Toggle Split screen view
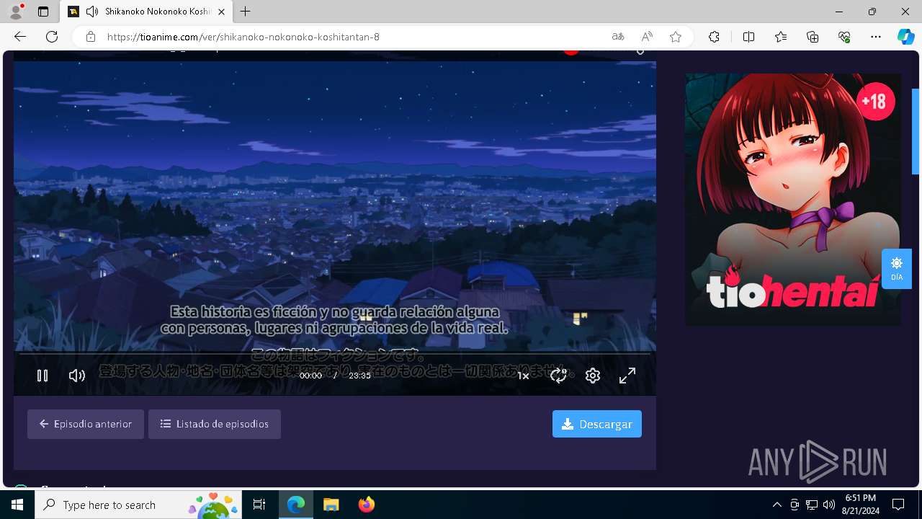Viewport: 922px width, 519px height. click(748, 37)
